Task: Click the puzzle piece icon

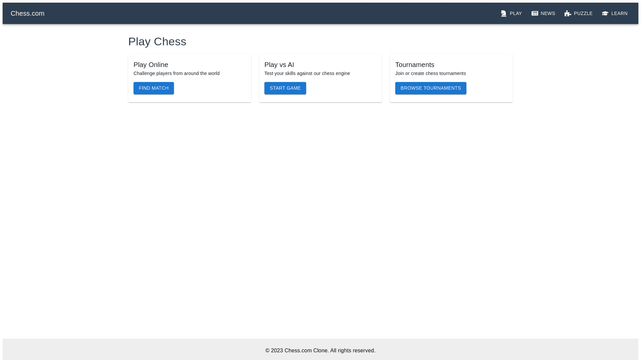Action: coord(568,13)
